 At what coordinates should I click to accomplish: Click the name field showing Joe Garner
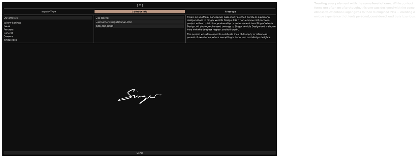140,18
